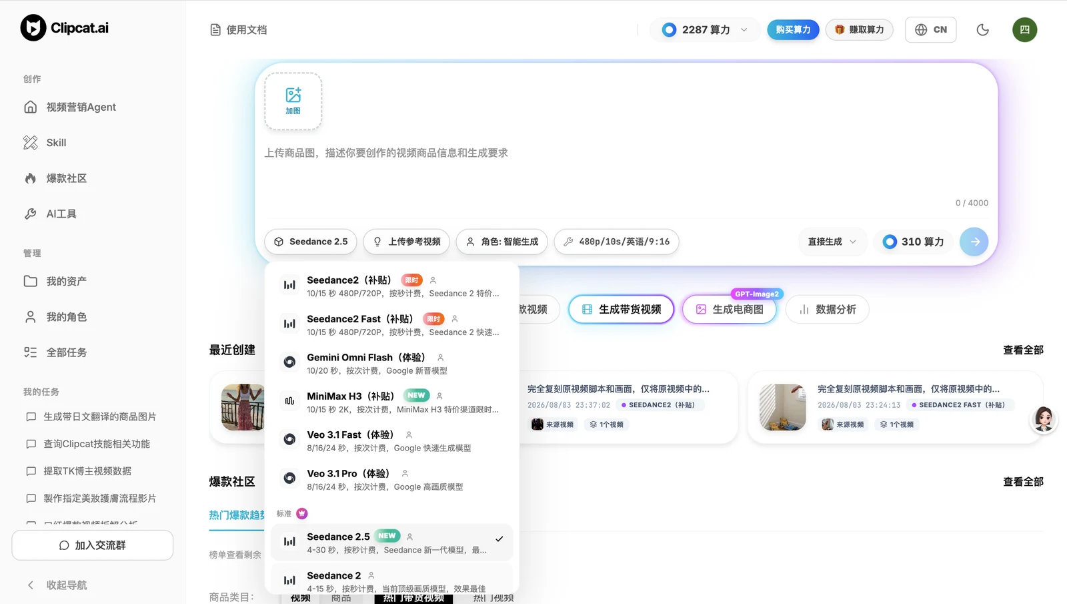
Task: Click the GPT-Image2 badge
Action: pyautogui.click(x=757, y=294)
